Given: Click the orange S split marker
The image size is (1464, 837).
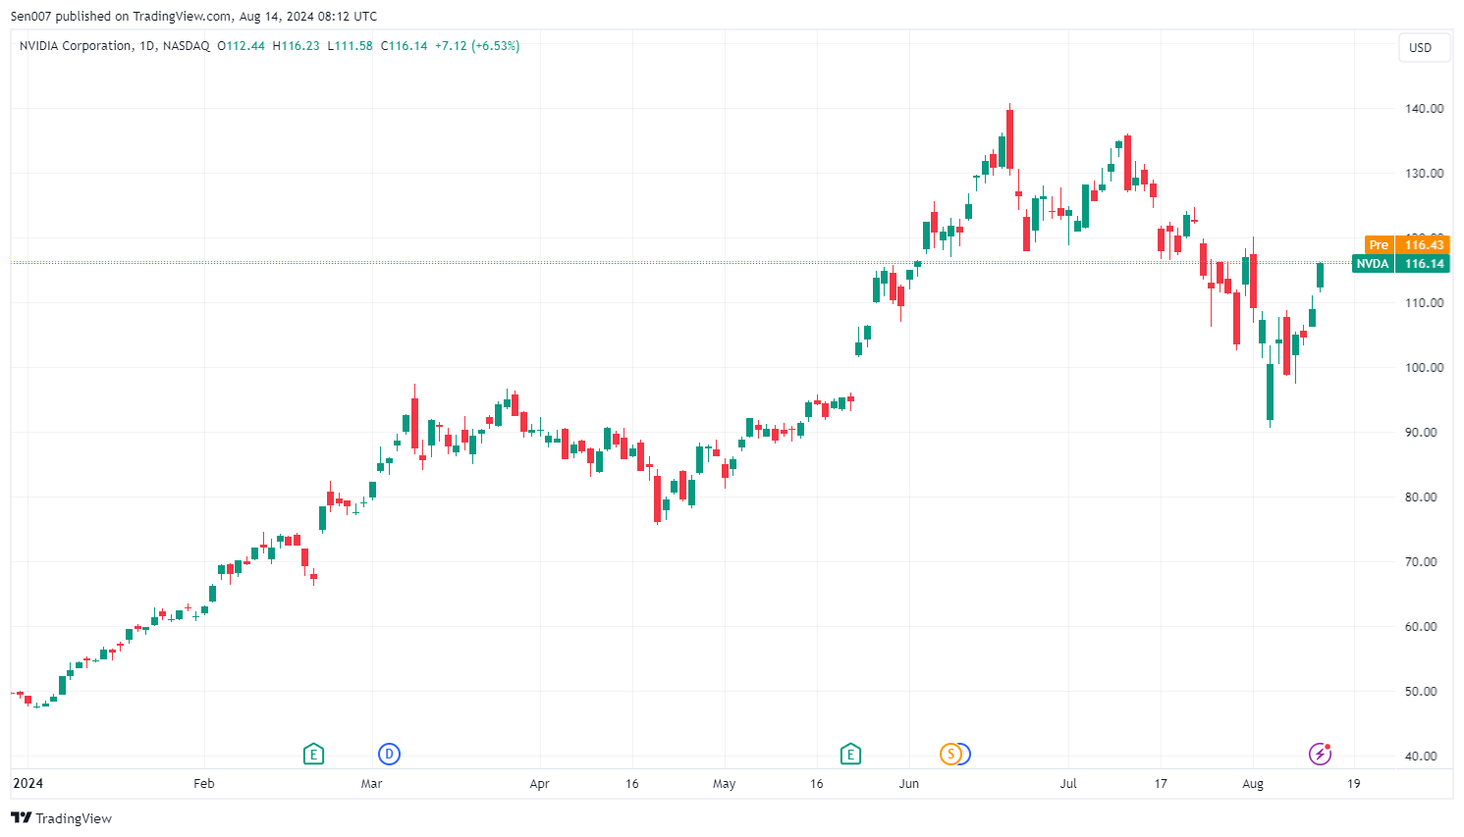Looking at the screenshot, I should tap(949, 754).
